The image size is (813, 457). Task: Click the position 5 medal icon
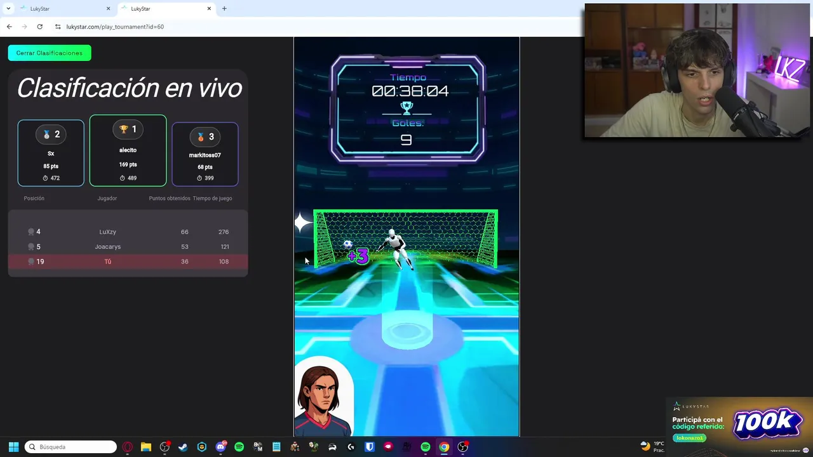(x=31, y=247)
